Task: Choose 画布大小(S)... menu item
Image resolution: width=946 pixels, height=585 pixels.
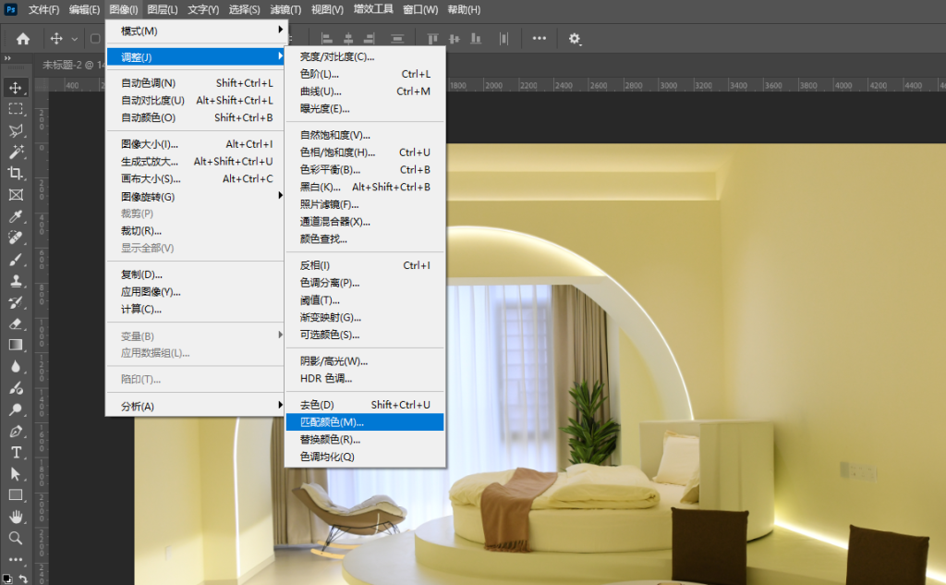Action: [x=195, y=178]
